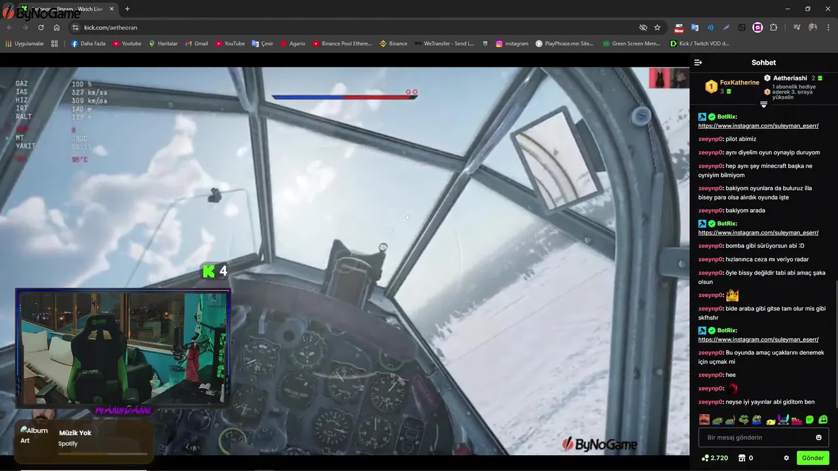This screenshot has width=838, height=471.
Task: Open the WeTransfer bookmark
Action: 444,44
